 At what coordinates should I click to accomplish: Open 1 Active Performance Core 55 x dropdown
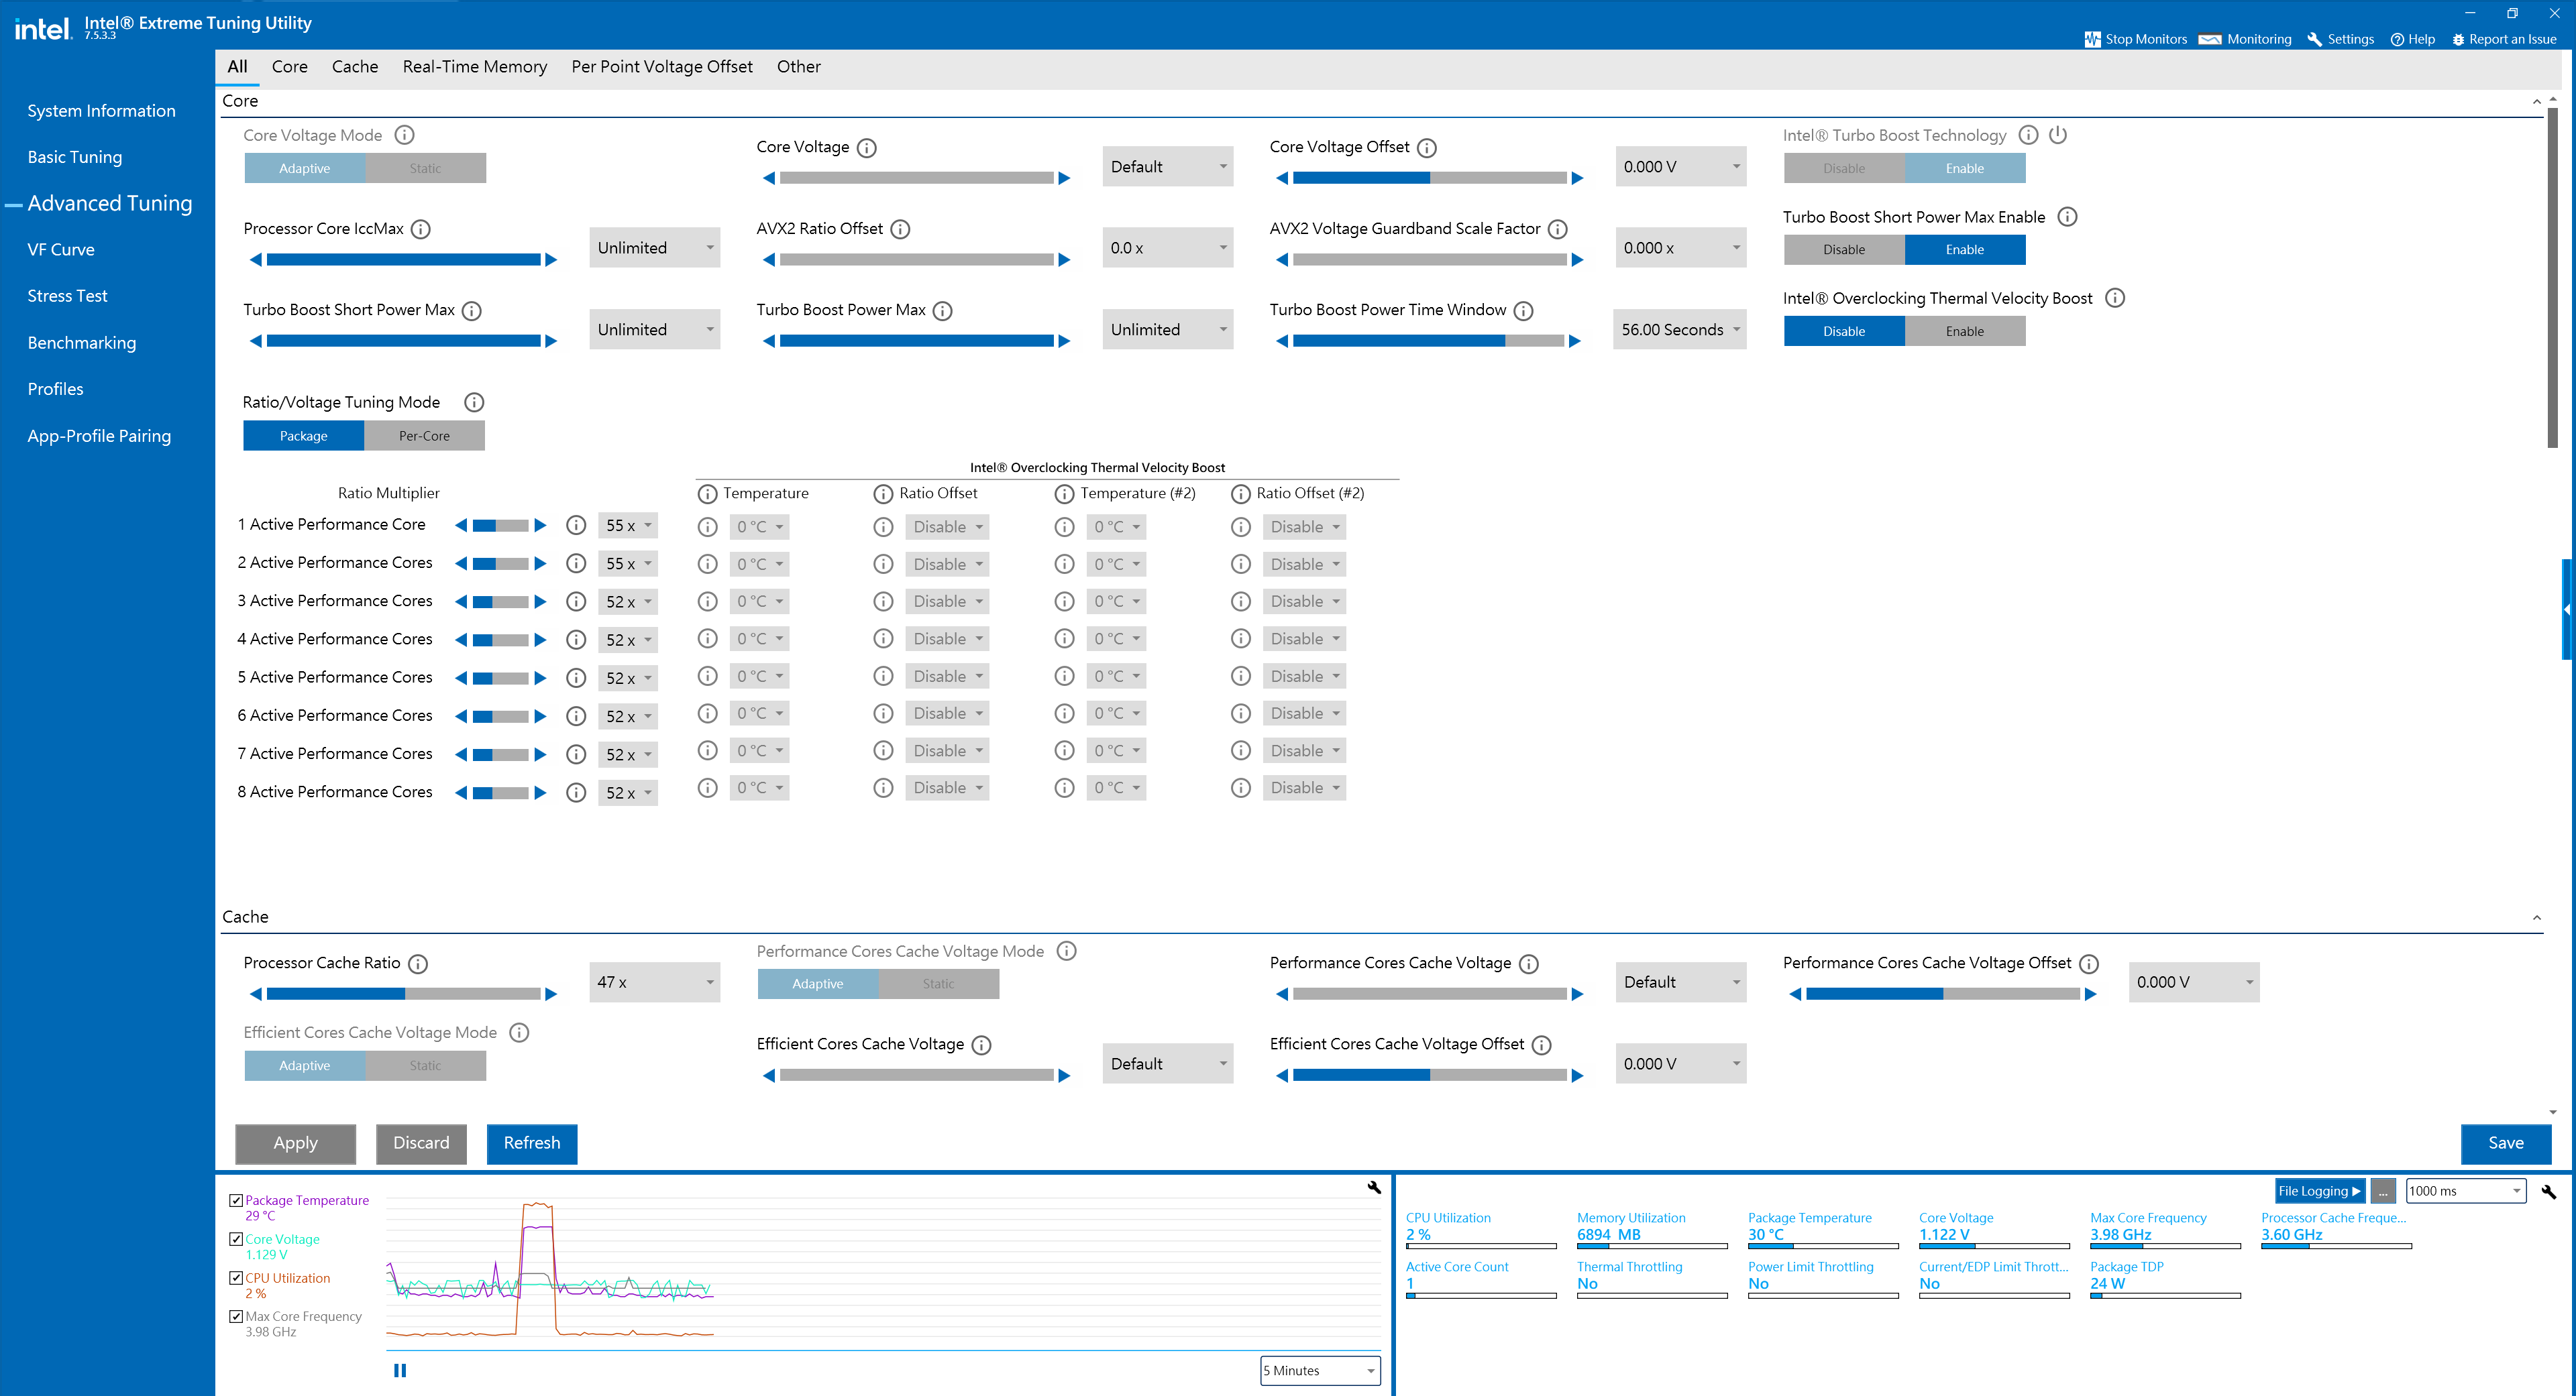click(x=628, y=526)
